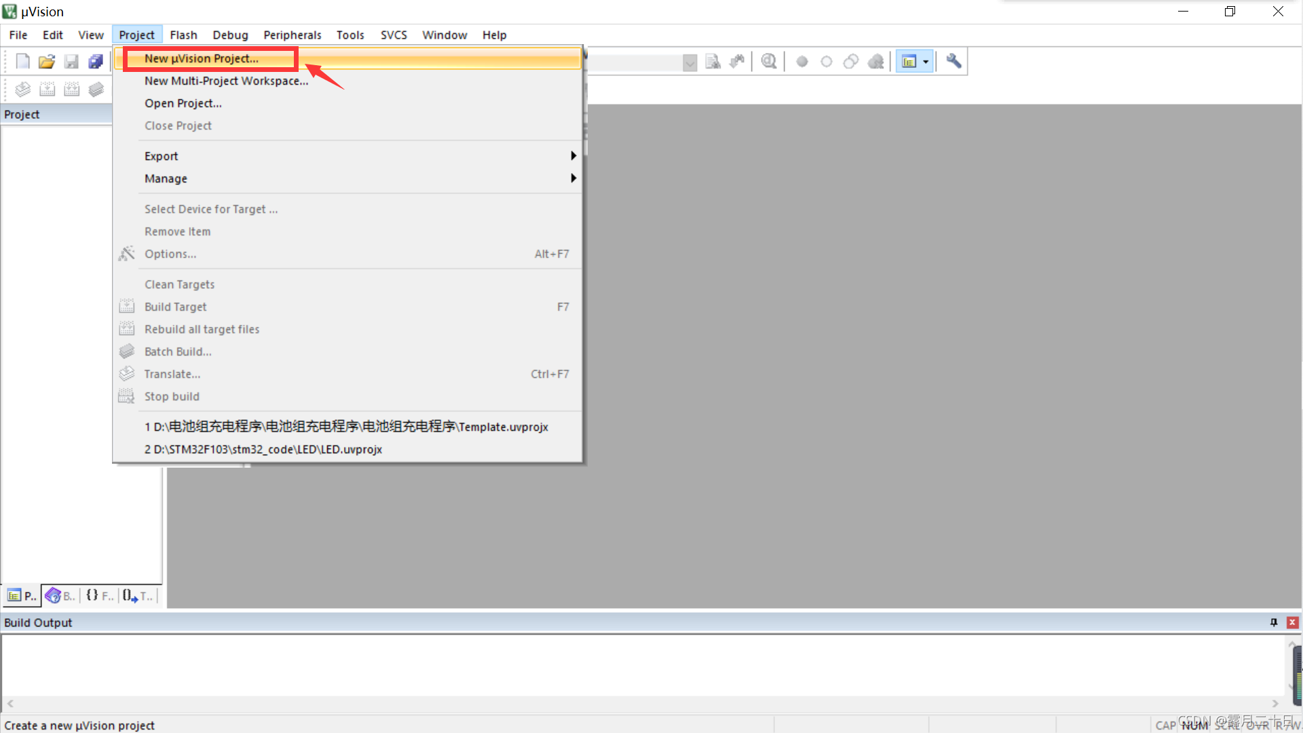Viewport: 1303px width, 733px height.
Task: Click the Start/Stop Debug Session magnifier icon
Action: [769, 62]
